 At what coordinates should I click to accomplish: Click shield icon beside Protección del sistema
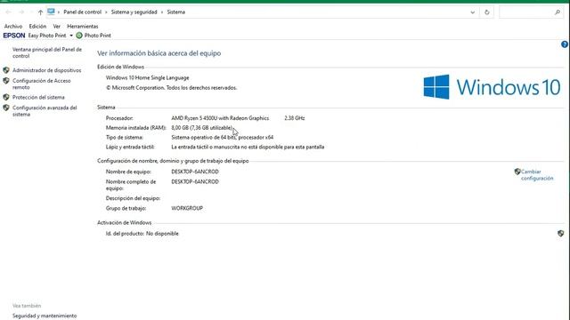(6, 97)
